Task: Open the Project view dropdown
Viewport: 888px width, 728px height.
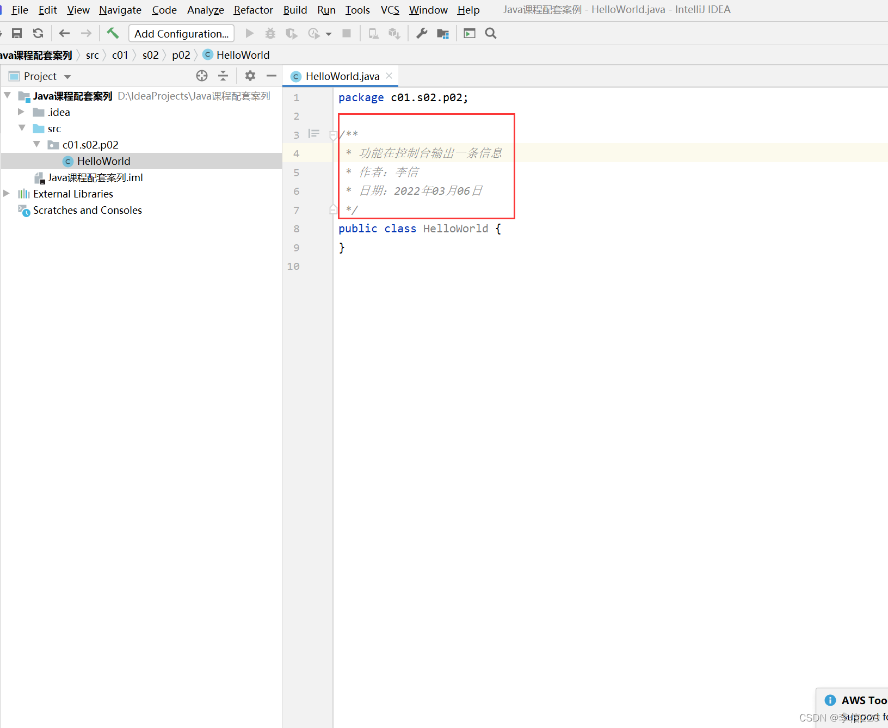Action: 67,77
